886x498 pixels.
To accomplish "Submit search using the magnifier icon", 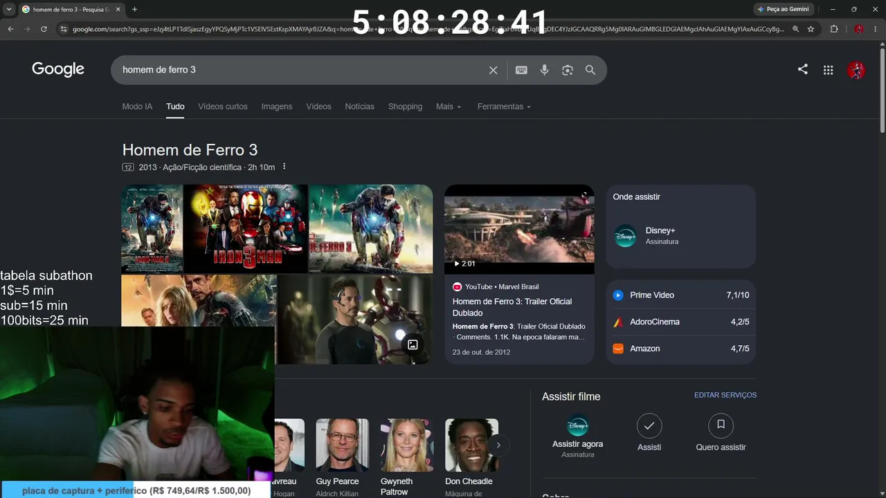I will (590, 70).
